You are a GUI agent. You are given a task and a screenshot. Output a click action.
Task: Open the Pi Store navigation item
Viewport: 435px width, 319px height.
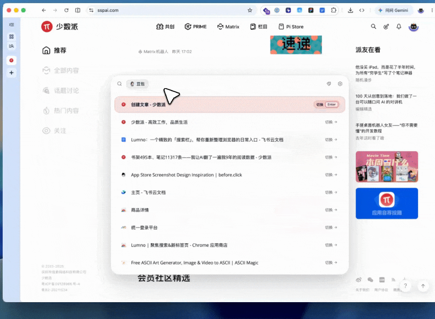click(x=291, y=27)
